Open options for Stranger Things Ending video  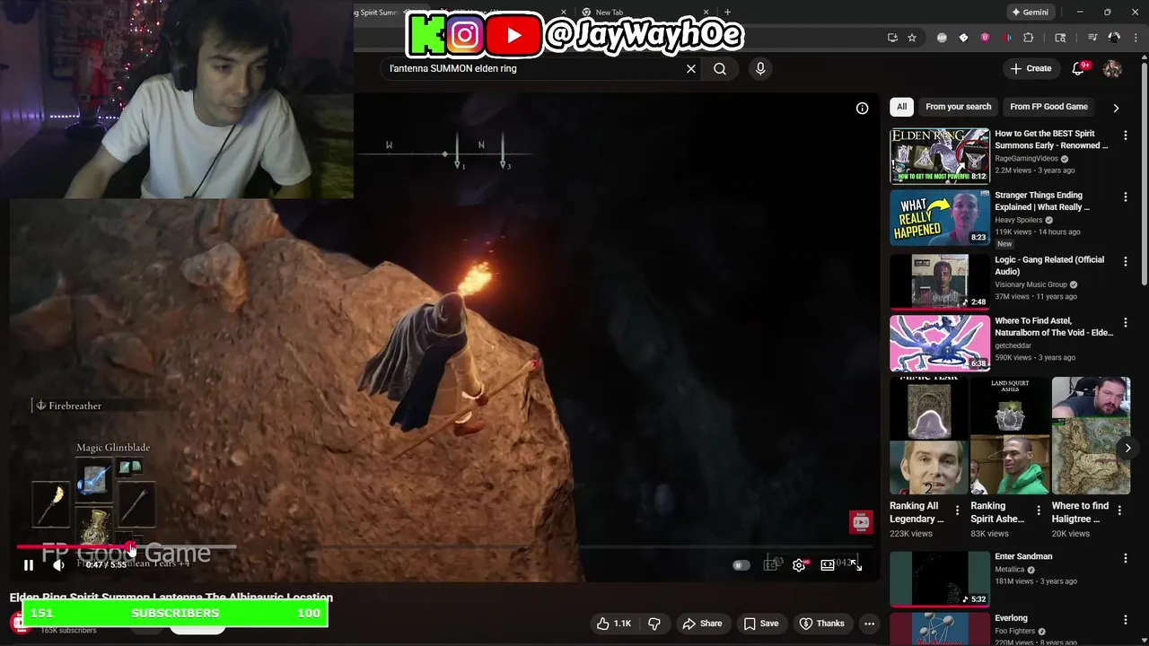pyautogui.click(x=1126, y=196)
